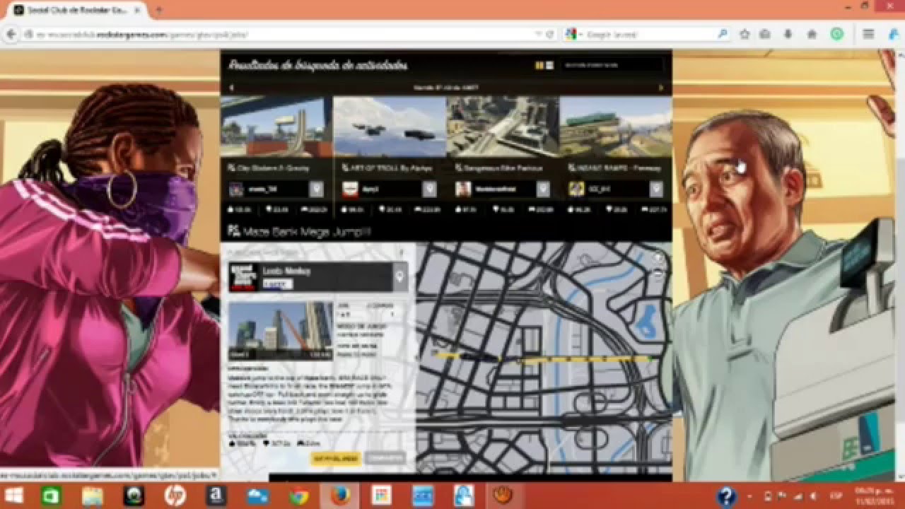Open creator avatar on ART OF TROLL card
The height and width of the screenshot is (509, 905).
pos(350,189)
